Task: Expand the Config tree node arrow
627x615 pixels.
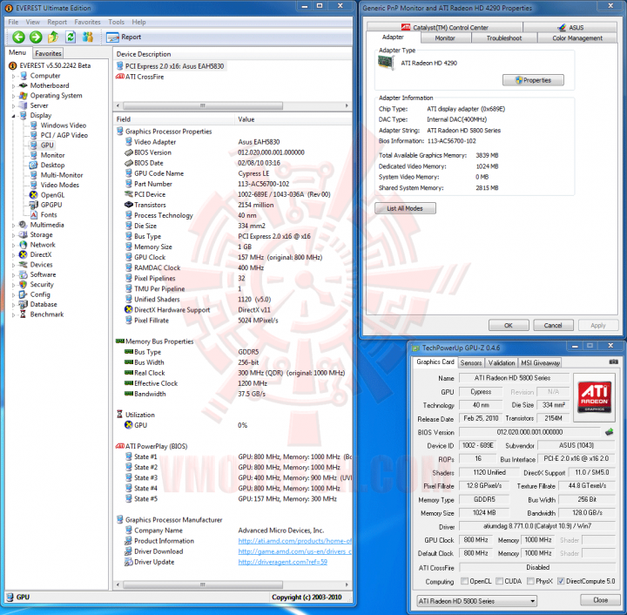Action: point(14,294)
